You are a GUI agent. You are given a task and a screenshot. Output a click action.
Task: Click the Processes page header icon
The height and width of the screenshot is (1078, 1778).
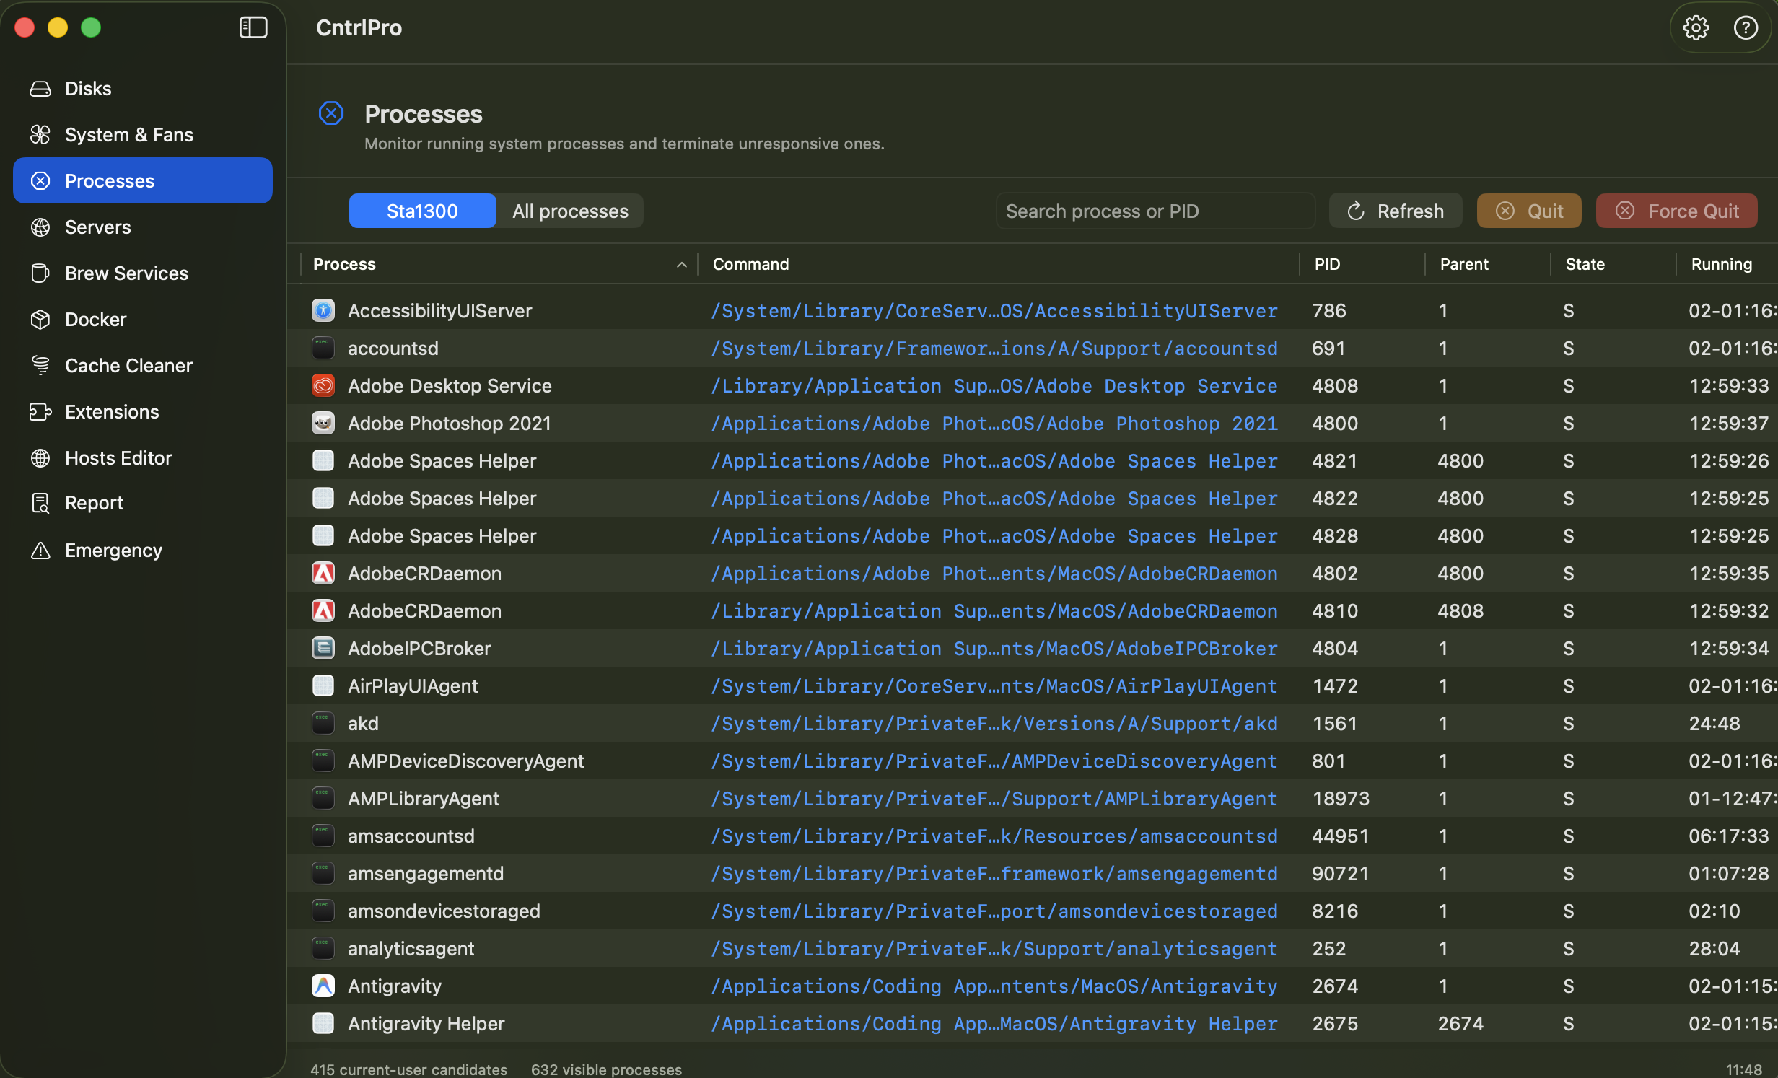(331, 113)
